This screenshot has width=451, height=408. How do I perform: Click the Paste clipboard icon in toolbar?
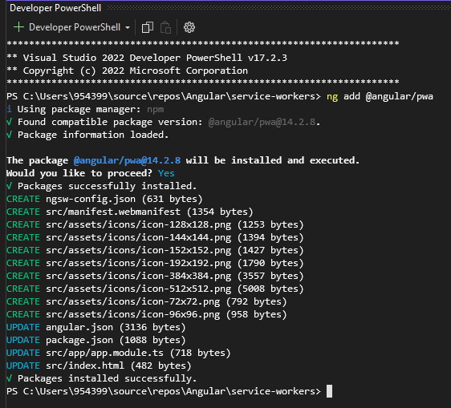point(165,27)
